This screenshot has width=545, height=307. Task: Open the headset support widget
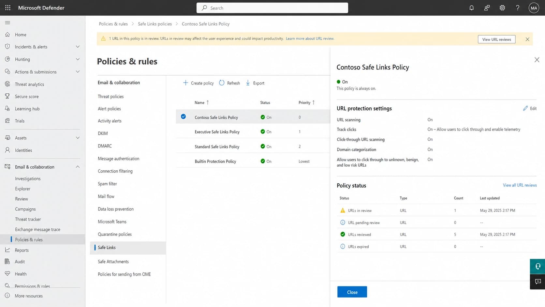pyautogui.click(x=538, y=266)
